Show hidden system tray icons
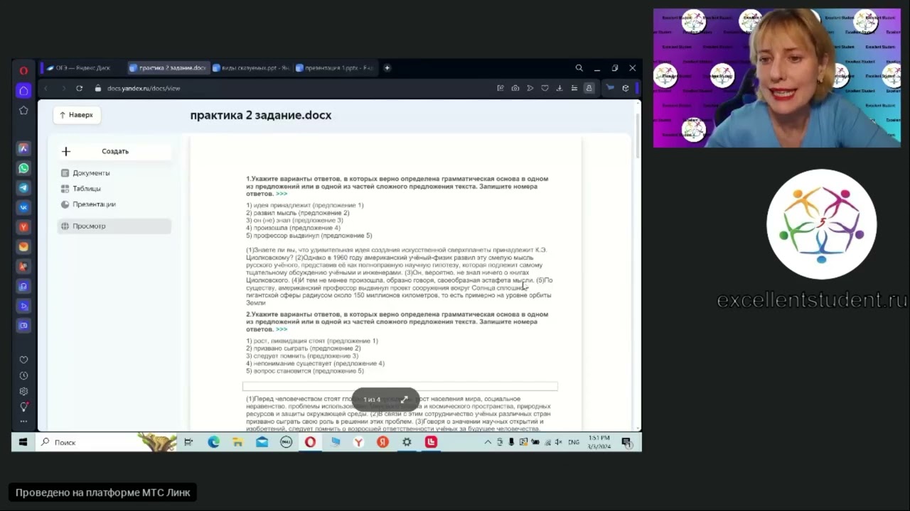 point(488,442)
